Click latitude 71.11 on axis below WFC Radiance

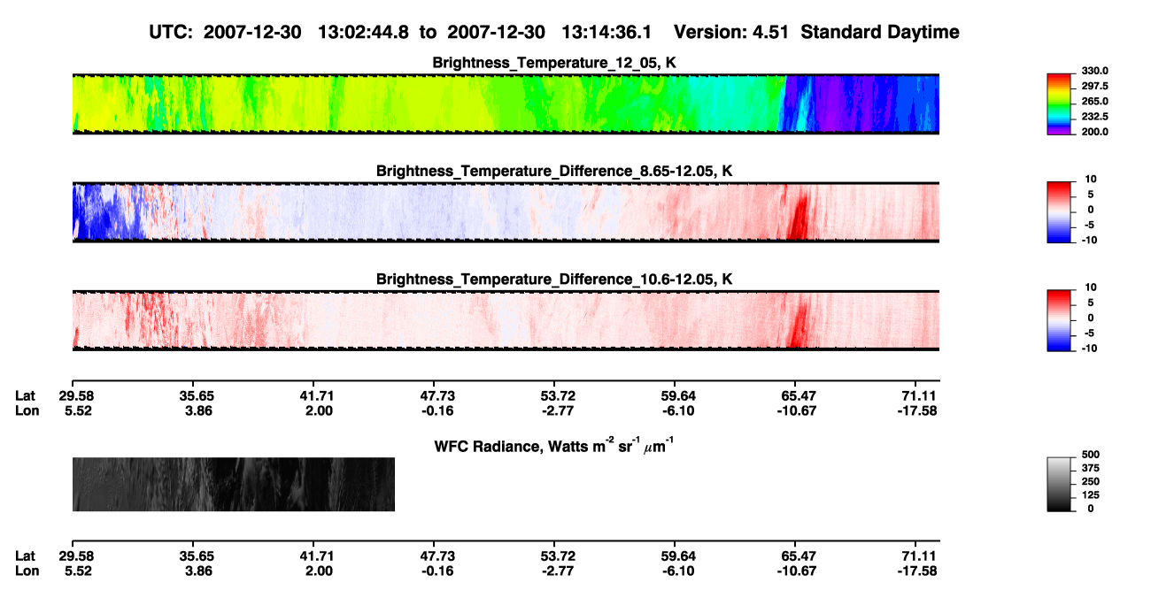point(922,556)
